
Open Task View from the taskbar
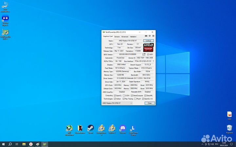tap(17, 144)
